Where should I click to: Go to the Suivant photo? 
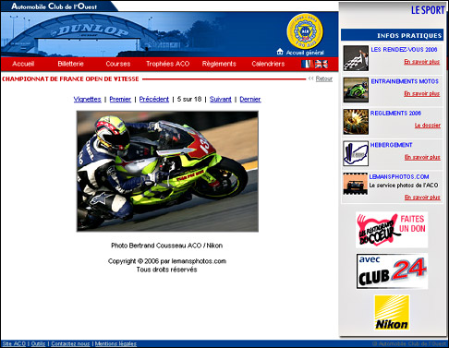[x=221, y=99]
